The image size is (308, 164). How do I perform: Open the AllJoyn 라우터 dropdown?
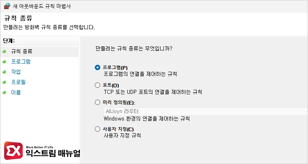[x=205, y=111]
